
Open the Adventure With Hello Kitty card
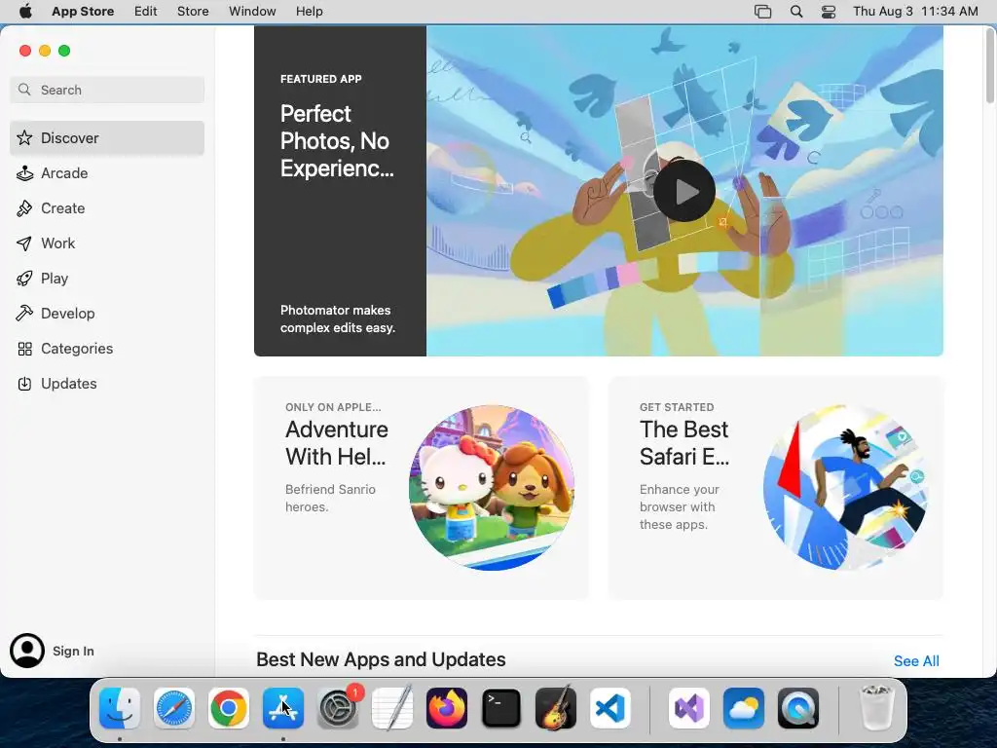click(421, 488)
